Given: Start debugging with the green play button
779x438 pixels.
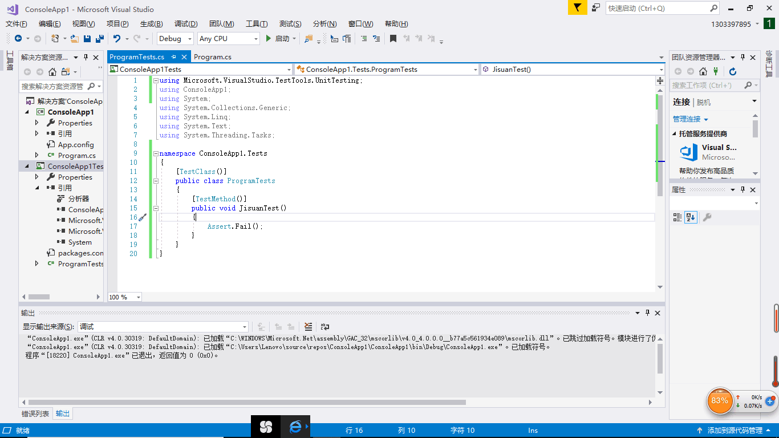Looking at the screenshot, I should point(269,39).
